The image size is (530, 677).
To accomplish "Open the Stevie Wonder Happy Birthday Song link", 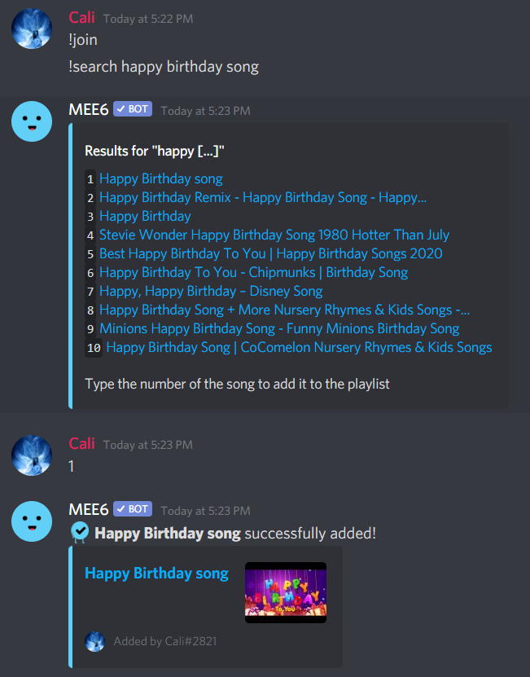I will pos(274,235).
